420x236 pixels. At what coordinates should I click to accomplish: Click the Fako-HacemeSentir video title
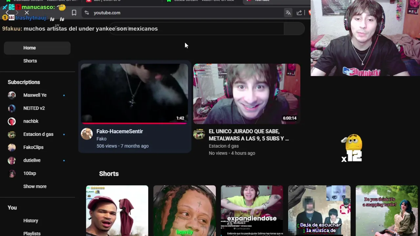[120, 131]
